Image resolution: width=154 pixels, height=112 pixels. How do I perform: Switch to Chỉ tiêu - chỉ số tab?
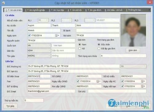(113, 10)
